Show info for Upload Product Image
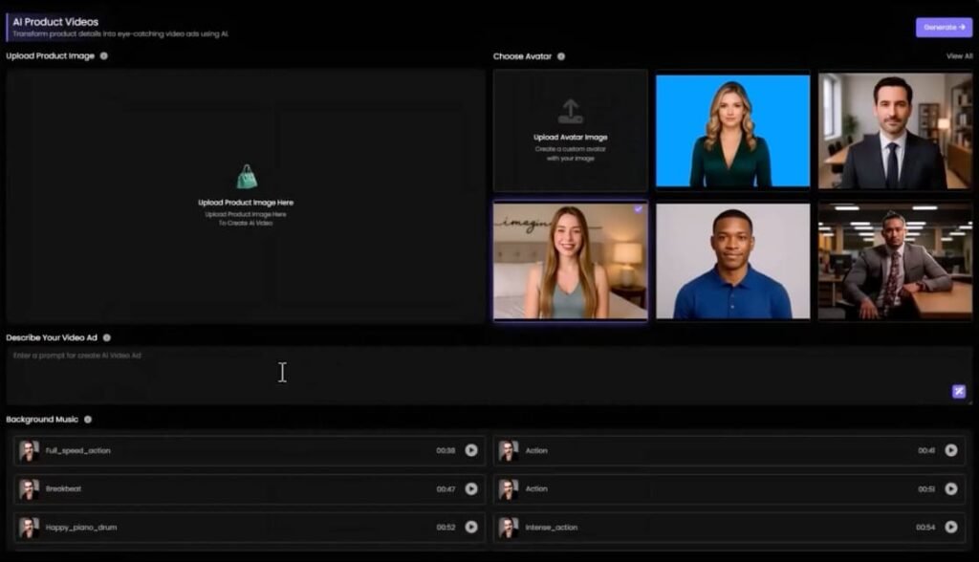Viewport: 979px width, 562px height. click(104, 56)
